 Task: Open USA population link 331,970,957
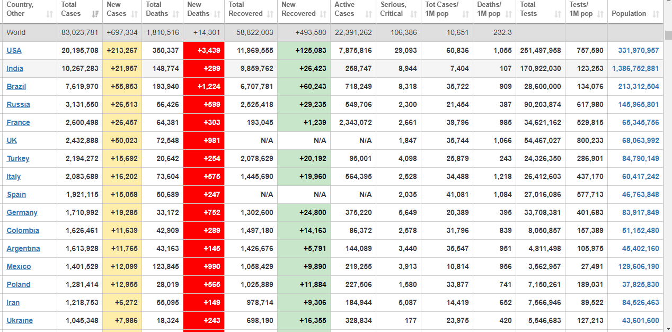tap(639, 50)
